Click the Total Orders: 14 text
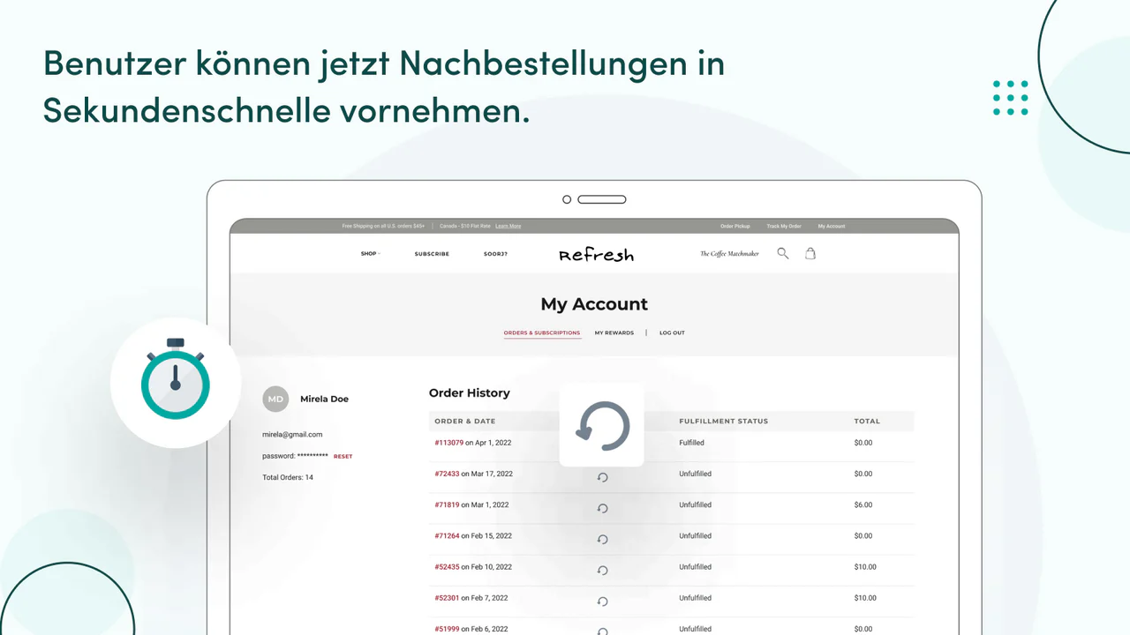The height and width of the screenshot is (635, 1130). [x=288, y=477]
